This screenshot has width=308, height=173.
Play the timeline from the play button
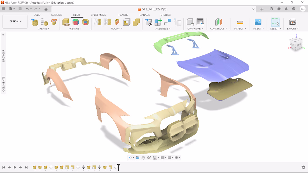coord(15,167)
